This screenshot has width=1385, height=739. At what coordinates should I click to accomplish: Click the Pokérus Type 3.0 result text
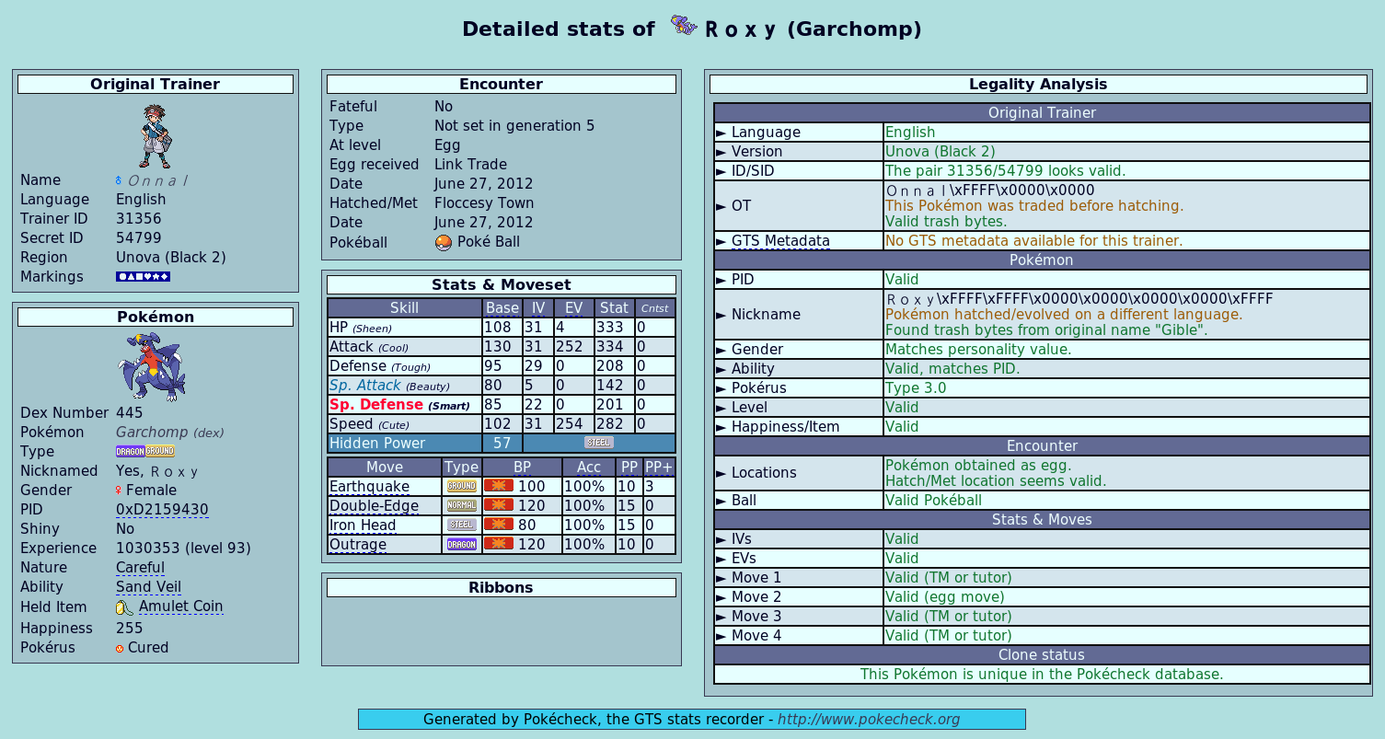tap(916, 388)
